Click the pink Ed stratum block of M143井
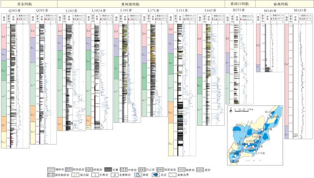The image size is (314, 178). (x=286, y=75)
